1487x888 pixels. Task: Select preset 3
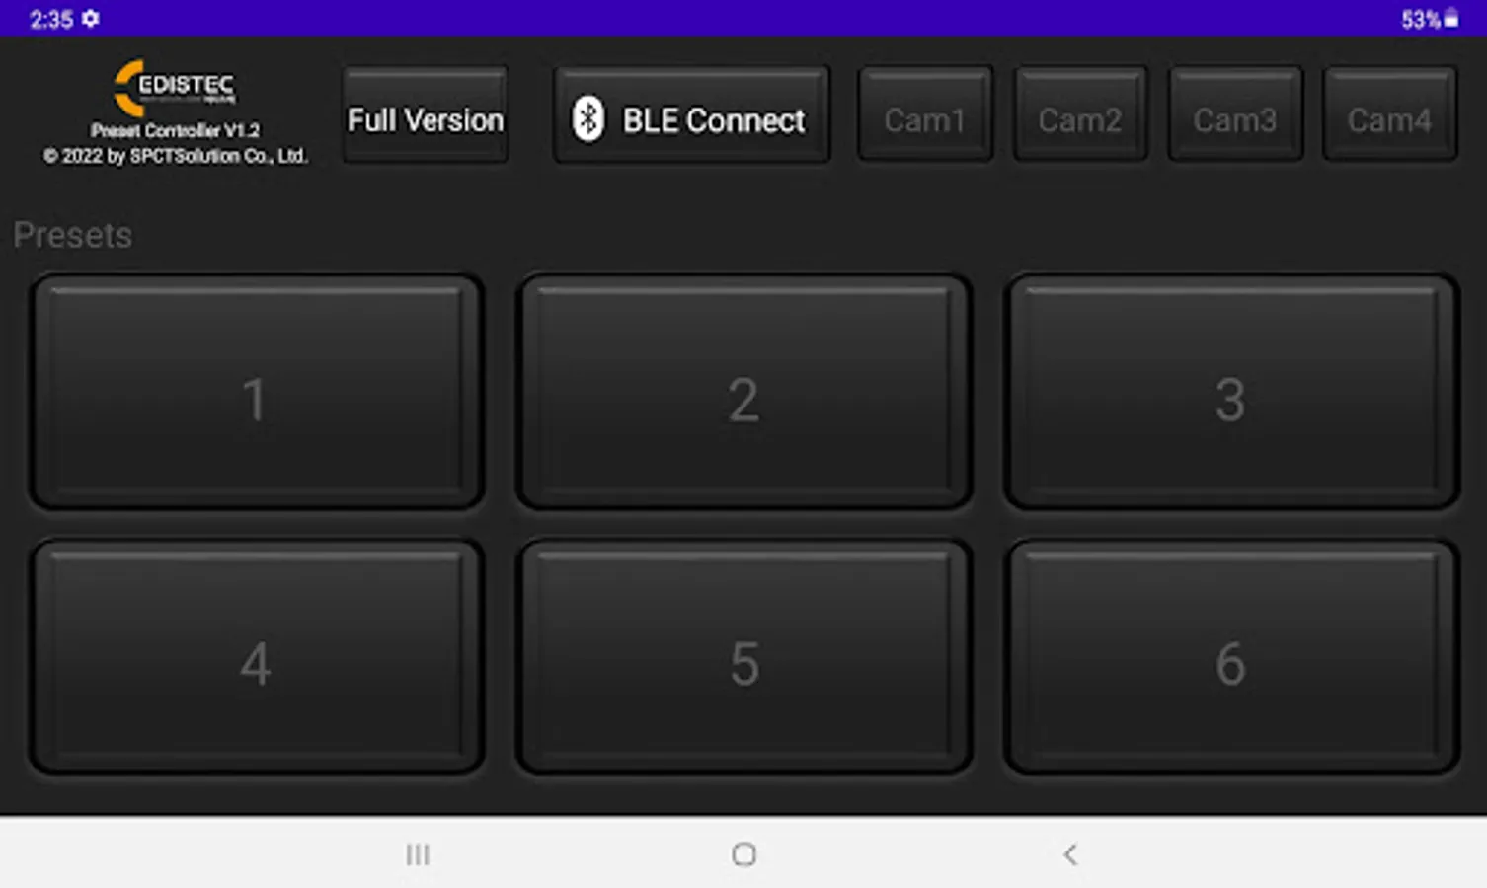click(x=1231, y=392)
